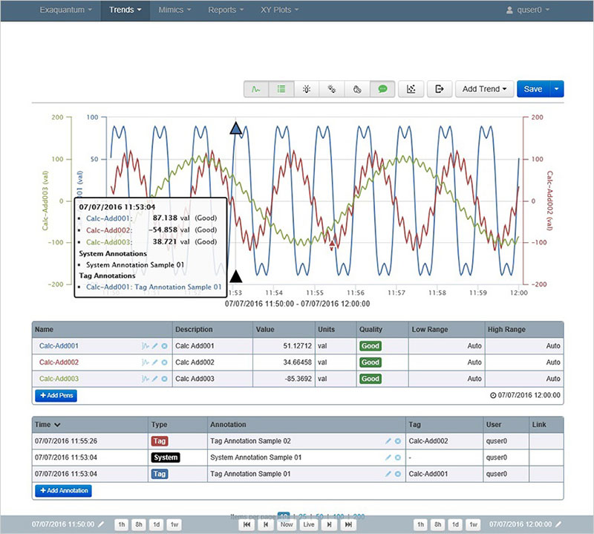Expand the Save button dropdown arrow
The image size is (594, 534).
(x=557, y=89)
